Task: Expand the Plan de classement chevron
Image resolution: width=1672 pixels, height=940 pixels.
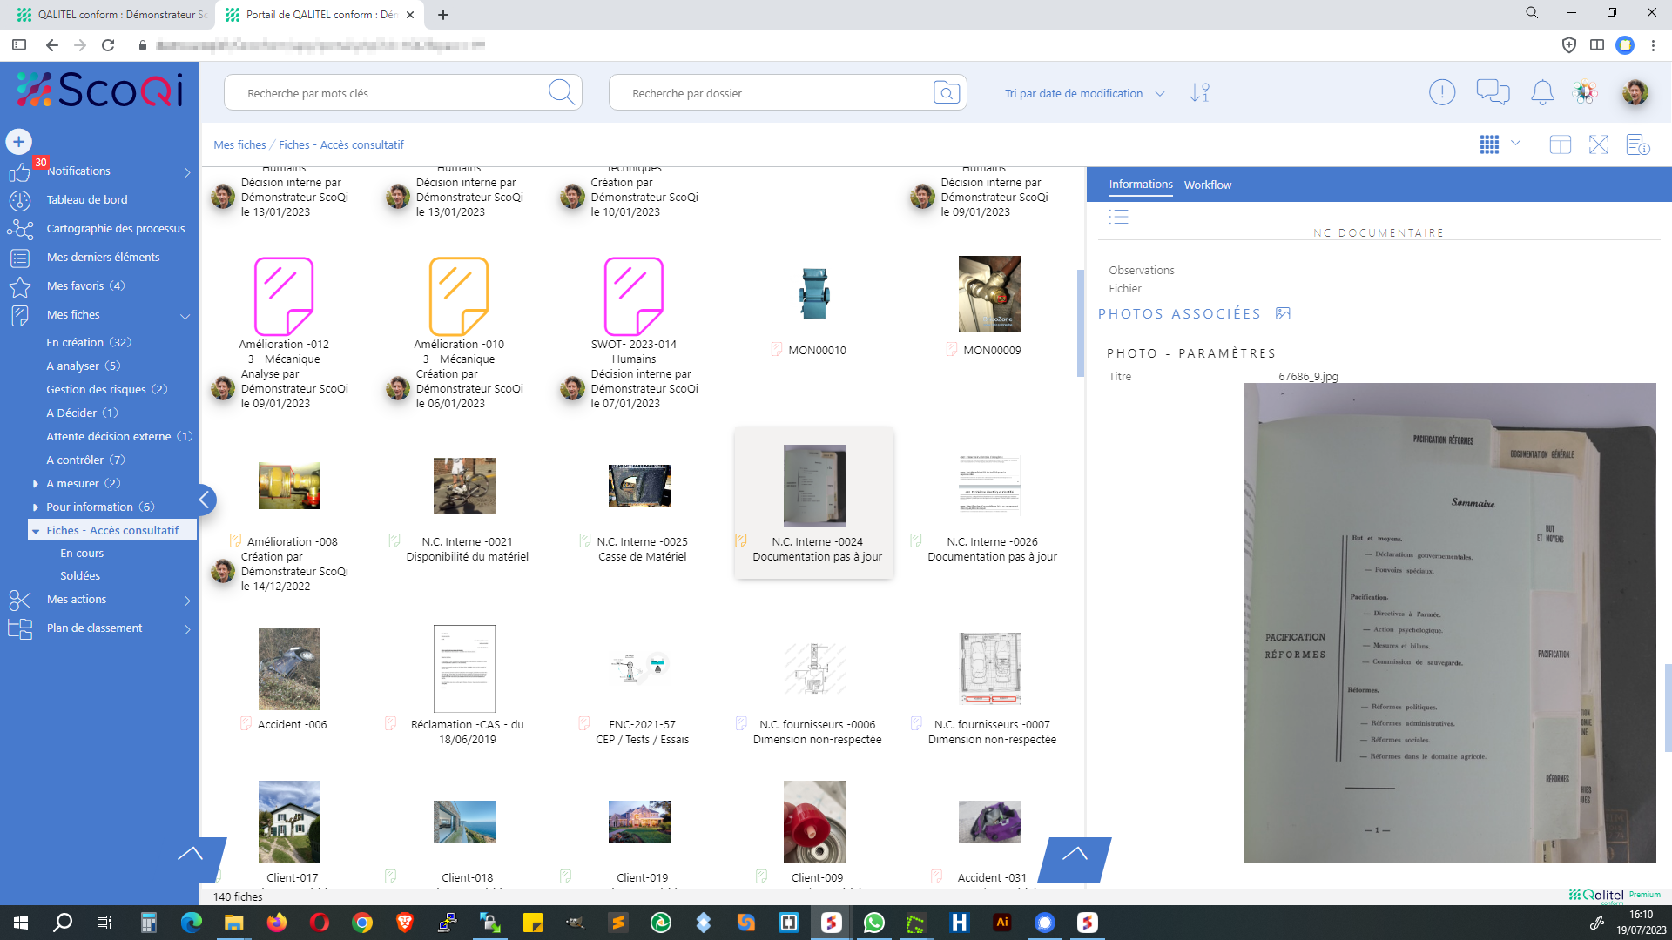Action: click(x=187, y=629)
